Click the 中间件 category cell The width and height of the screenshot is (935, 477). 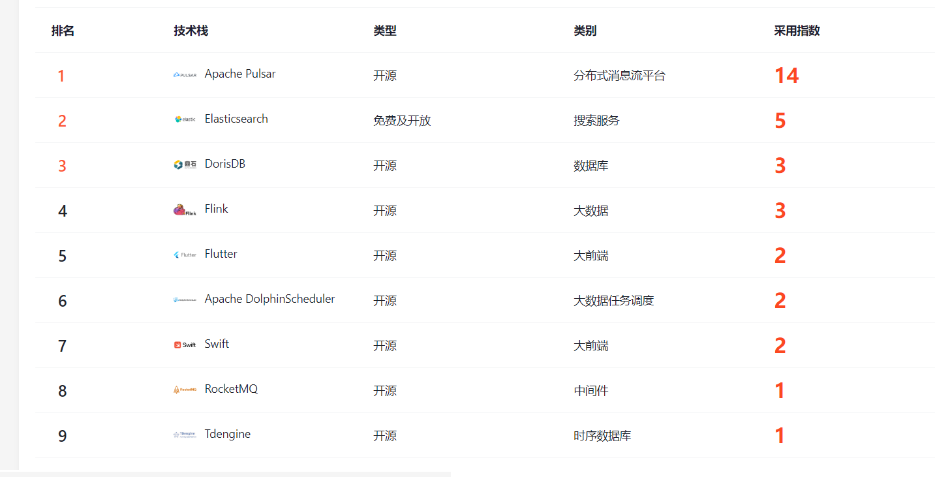(591, 391)
